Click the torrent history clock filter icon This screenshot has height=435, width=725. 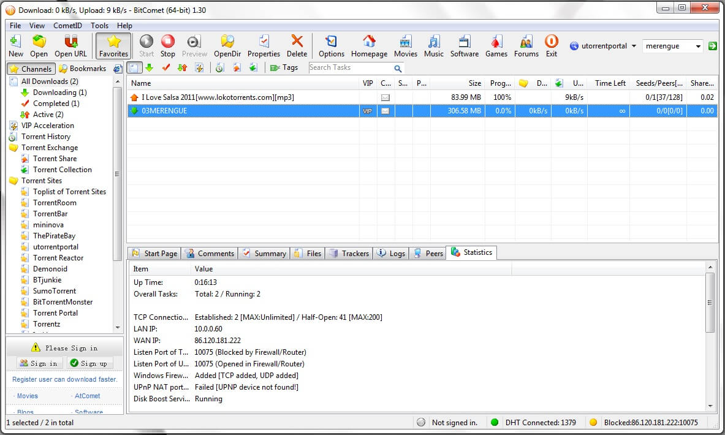pos(219,68)
